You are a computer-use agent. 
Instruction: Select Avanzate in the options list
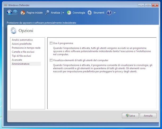click(17, 60)
